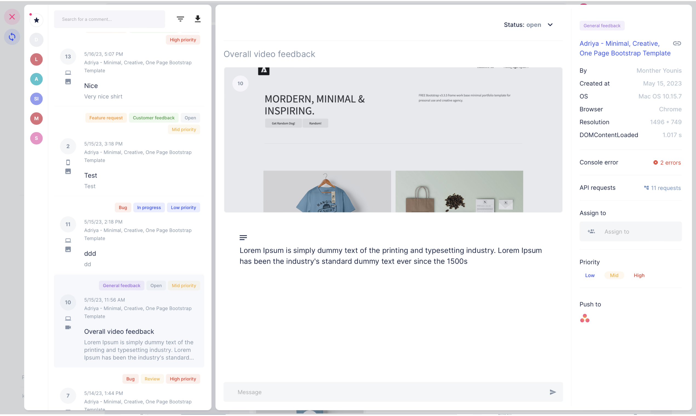Select the A user avatar
Viewport: 696px width, 416px height.
(x=36, y=79)
